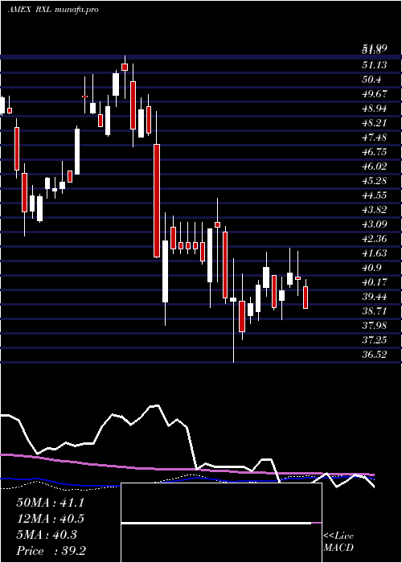The height and width of the screenshot is (563, 402).
Task: Click the 50.4 price axis label
Action: point(372,80)
